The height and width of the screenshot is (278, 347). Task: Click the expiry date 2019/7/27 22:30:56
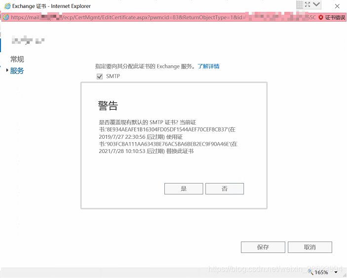coord(122,137)
